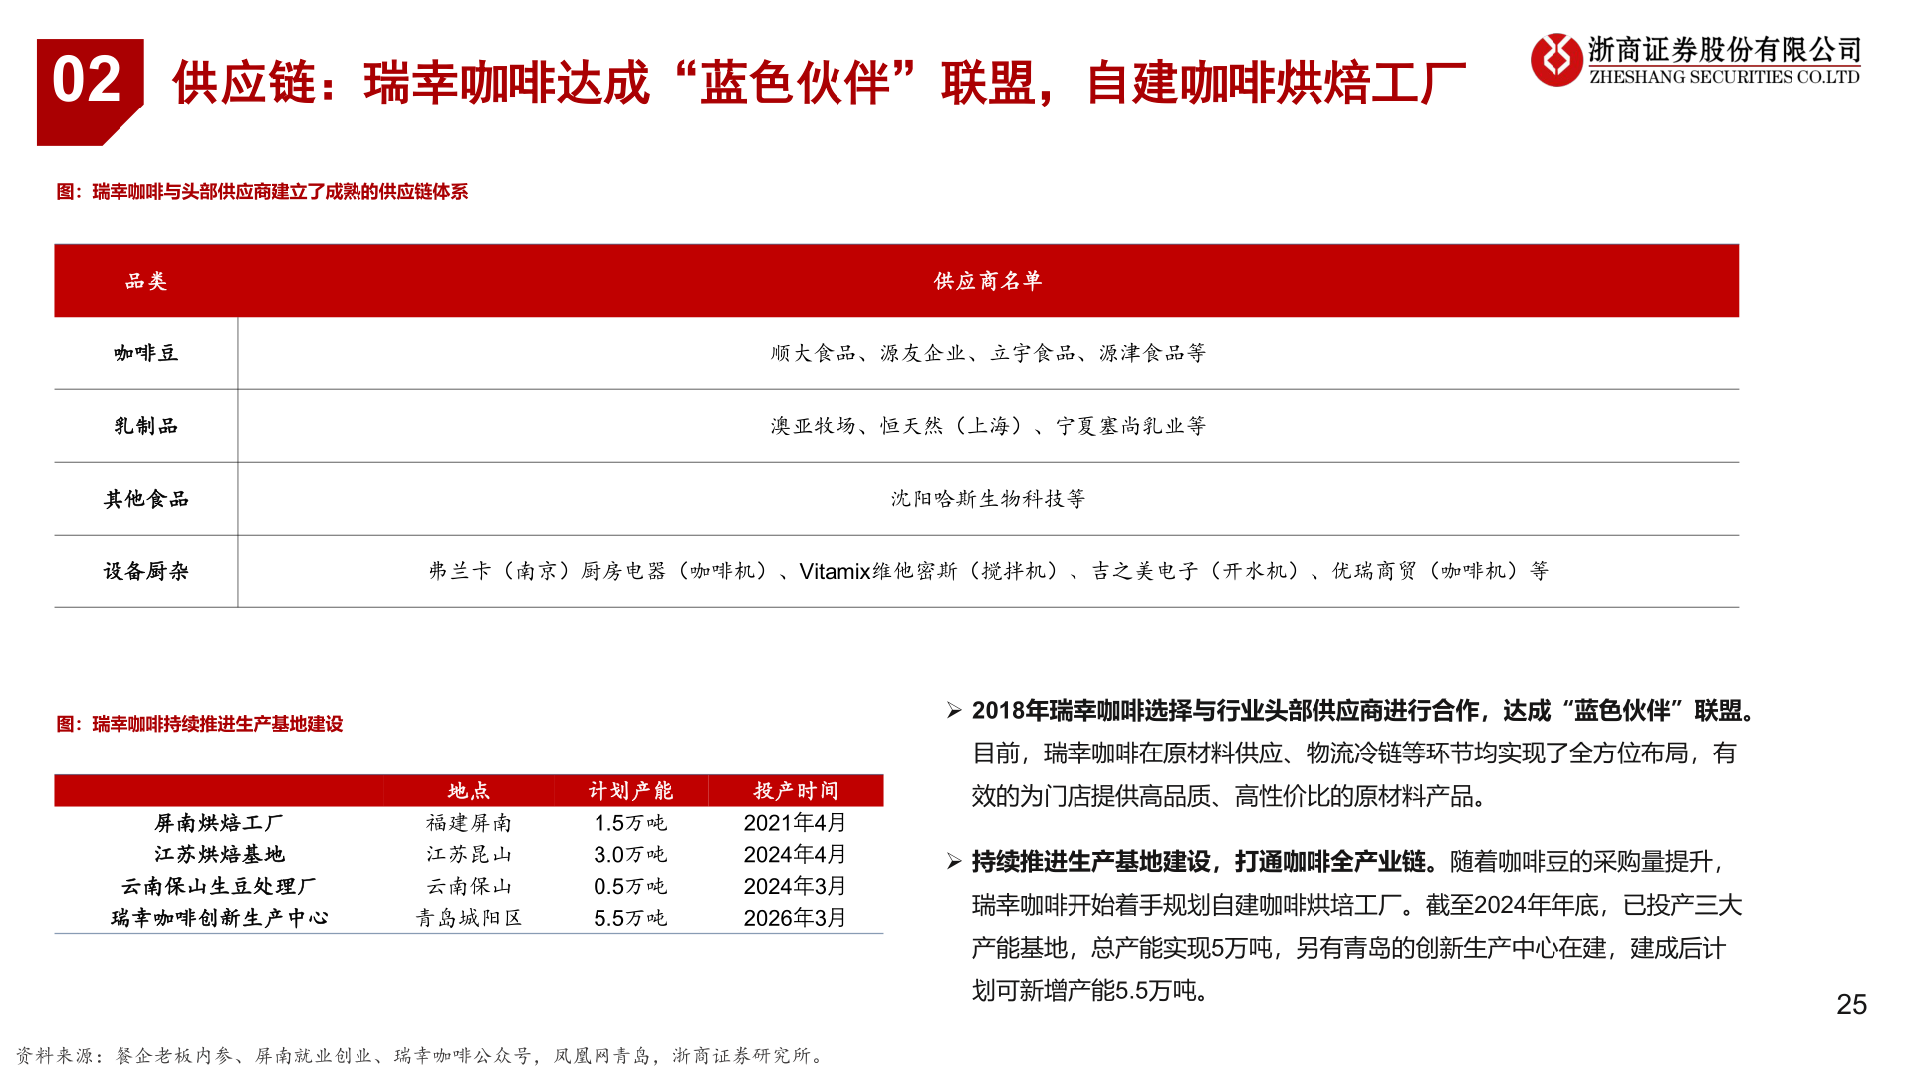The height and width of the screenshot is (1075, 1912).
Task: Select the "咖啡豆" category cell
Action: [146, 353]
